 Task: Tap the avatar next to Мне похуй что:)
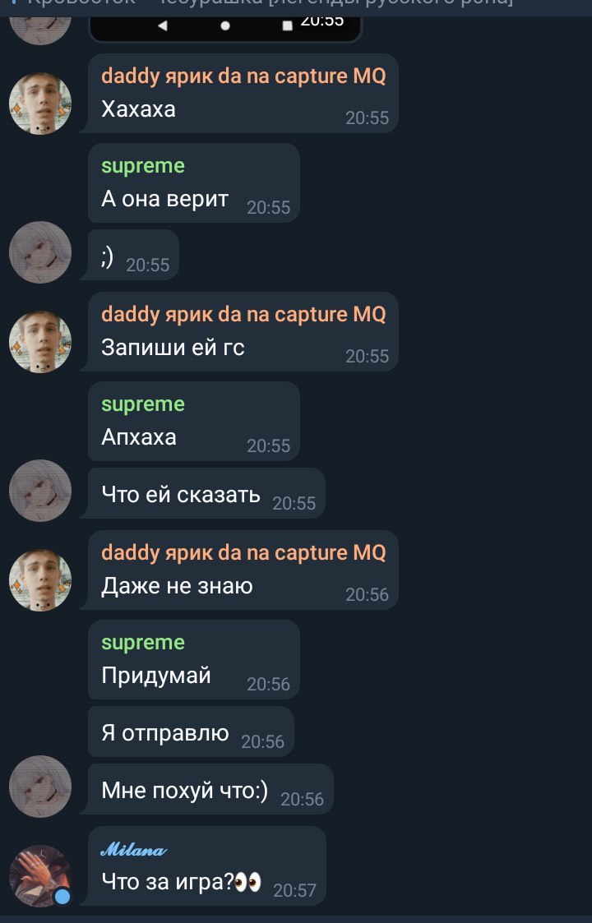tap(40, 787)
